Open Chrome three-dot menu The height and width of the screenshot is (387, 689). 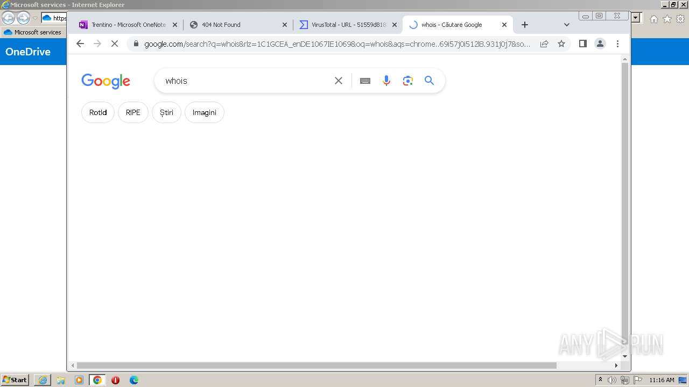[x=617, y=44]
